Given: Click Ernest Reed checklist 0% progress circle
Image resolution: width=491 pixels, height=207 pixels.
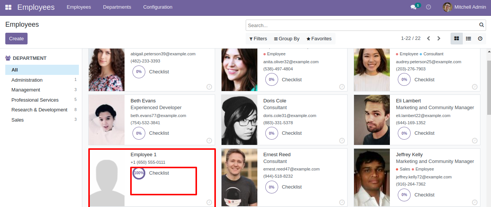Looking at the screenshot, I should point(272,187).
